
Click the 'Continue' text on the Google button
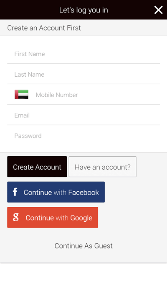click(40, 218)
